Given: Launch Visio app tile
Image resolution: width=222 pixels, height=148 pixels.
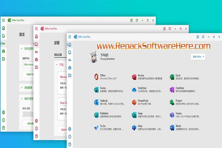Looking at the screenshot, I should tap(147, 127).
